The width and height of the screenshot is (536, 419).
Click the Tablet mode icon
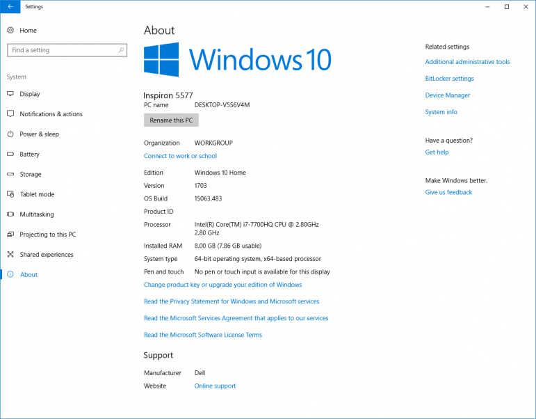click(10, 194)
